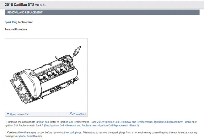Open 'See: Ignition Coil' link for Bank 1
This screenshot has width=204, height=139.
[54, 125]
